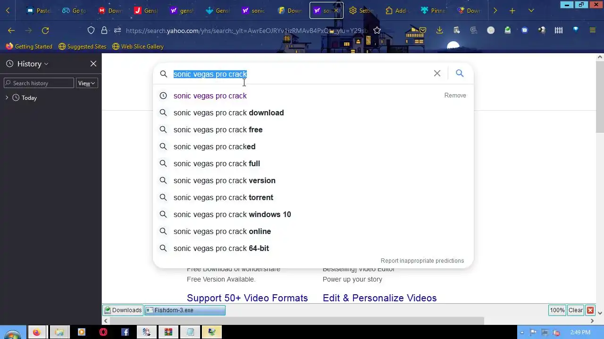
Task: Open the tracking protection shield icon
Action: click(x=91, y=31)
